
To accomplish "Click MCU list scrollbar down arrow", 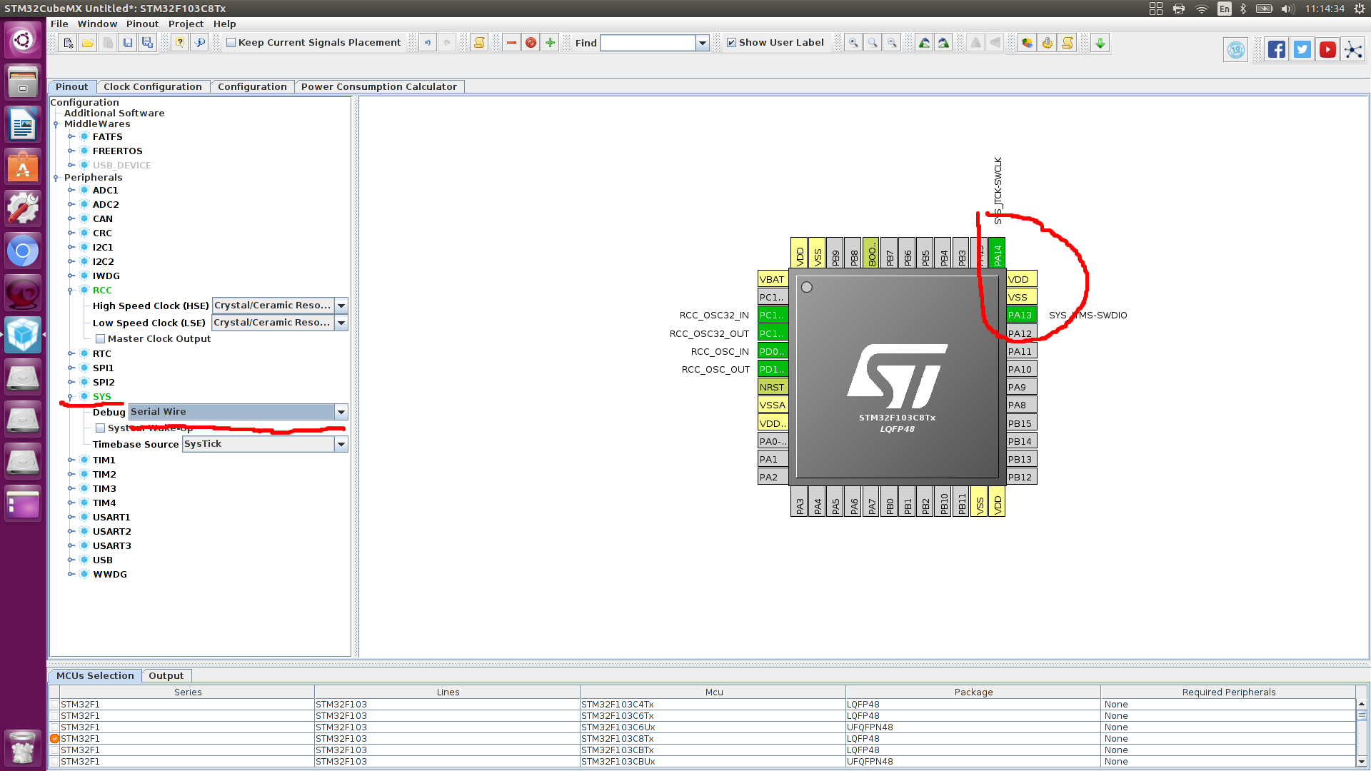I will click(1362, 761).
